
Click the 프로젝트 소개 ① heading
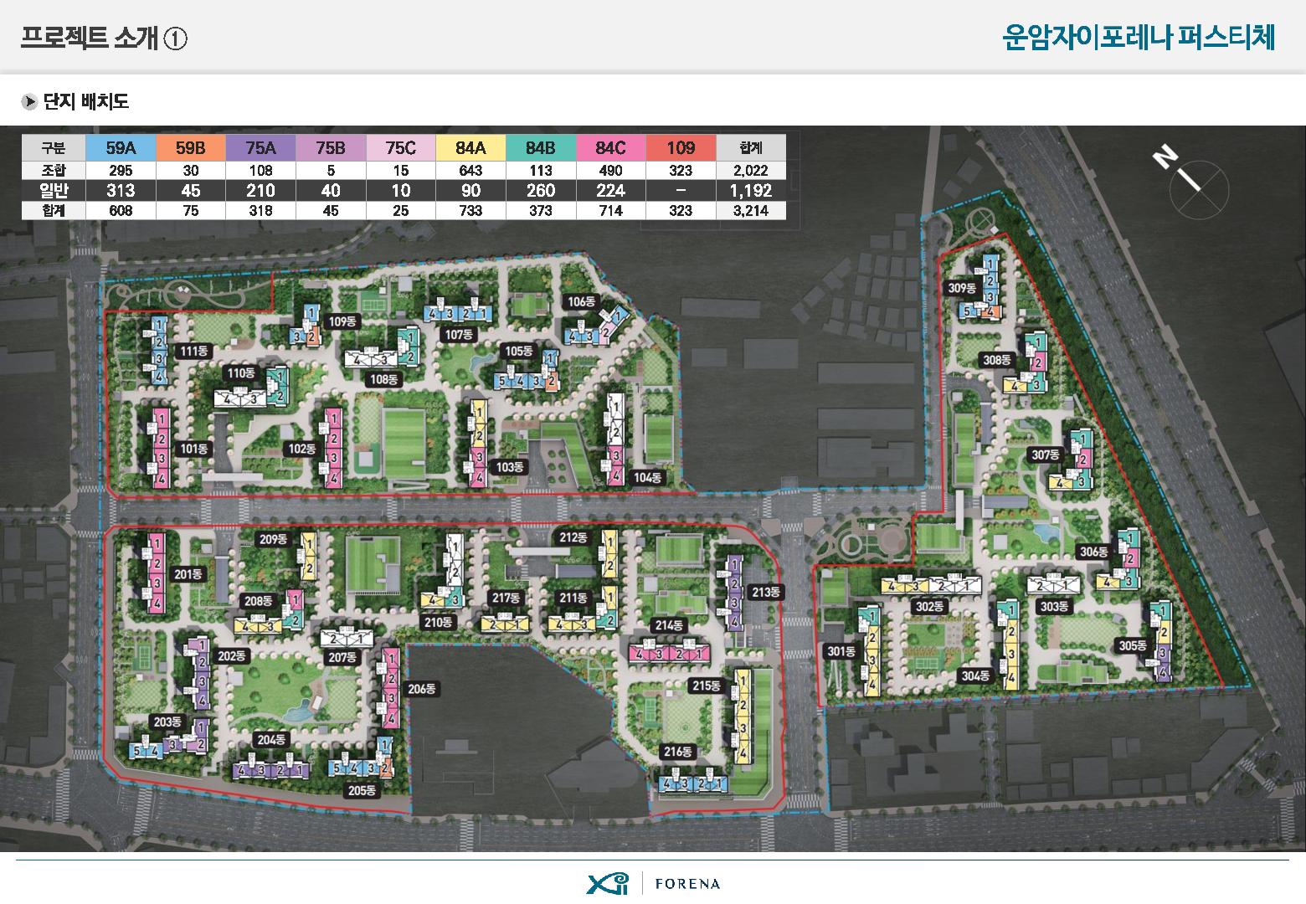[104, 39]
